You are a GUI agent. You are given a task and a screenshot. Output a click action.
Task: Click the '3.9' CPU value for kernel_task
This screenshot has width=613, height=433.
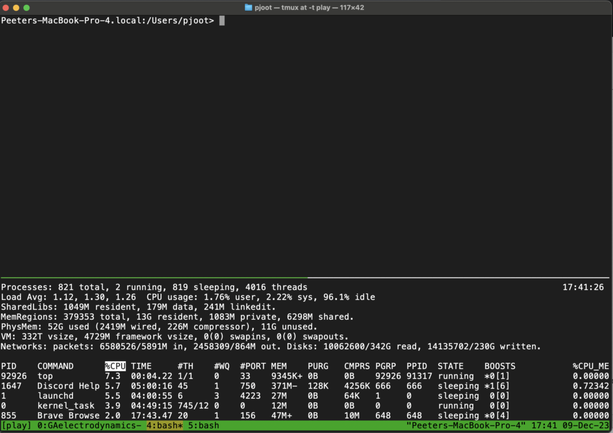coord(113,405)
